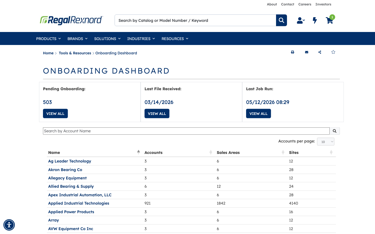Click the account name search magnifier button
Viewport: 375px width, 234px height.
point(335,131)
